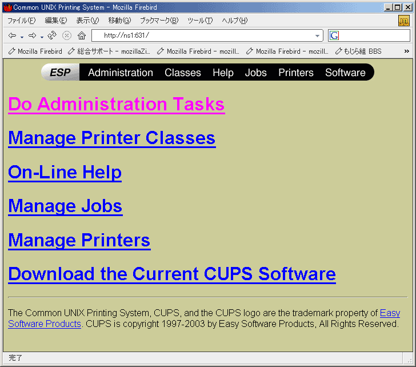416x367 pixels.
Task: Open the On-Line Help link
Action: pos(65,173)
